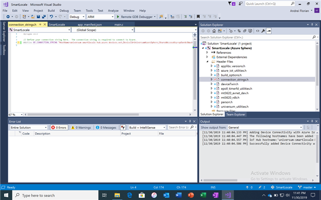Image resolution: width=321 pixels, height=200 pixels.
Task: Switch to the main.c tab
Action: point(119,24)
